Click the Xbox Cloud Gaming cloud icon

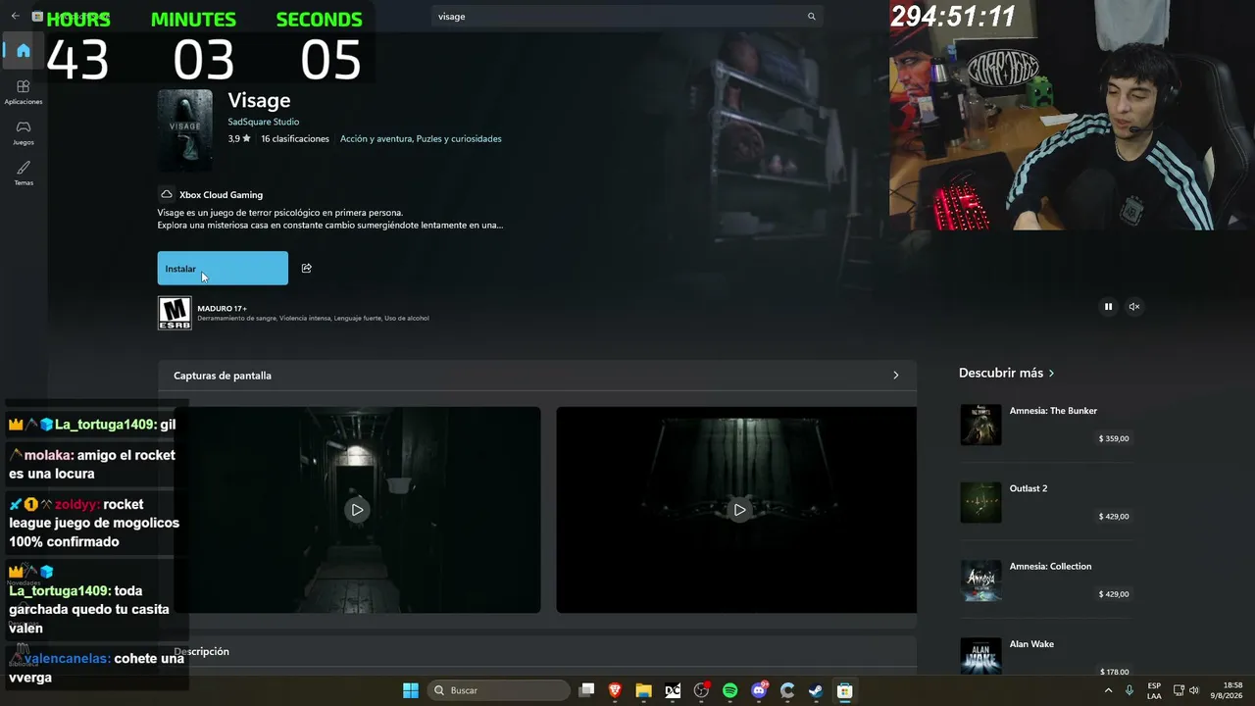tap(167, 194)
